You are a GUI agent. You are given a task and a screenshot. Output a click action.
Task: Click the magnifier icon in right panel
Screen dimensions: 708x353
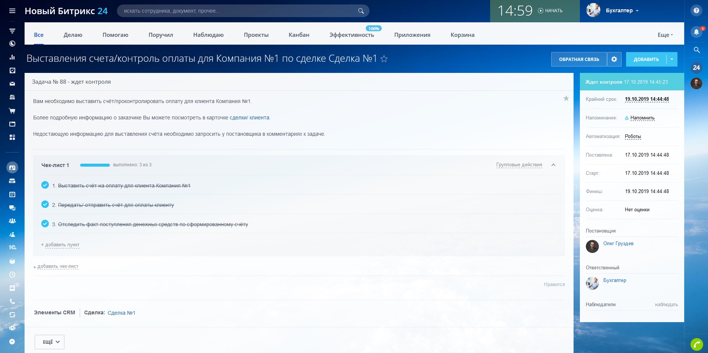point(696,50)
